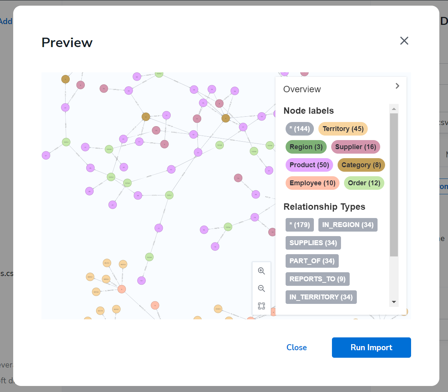Toggle the Employee (10) node label filter
Viewport: 448px width, 392px height.
pos(312,183)
